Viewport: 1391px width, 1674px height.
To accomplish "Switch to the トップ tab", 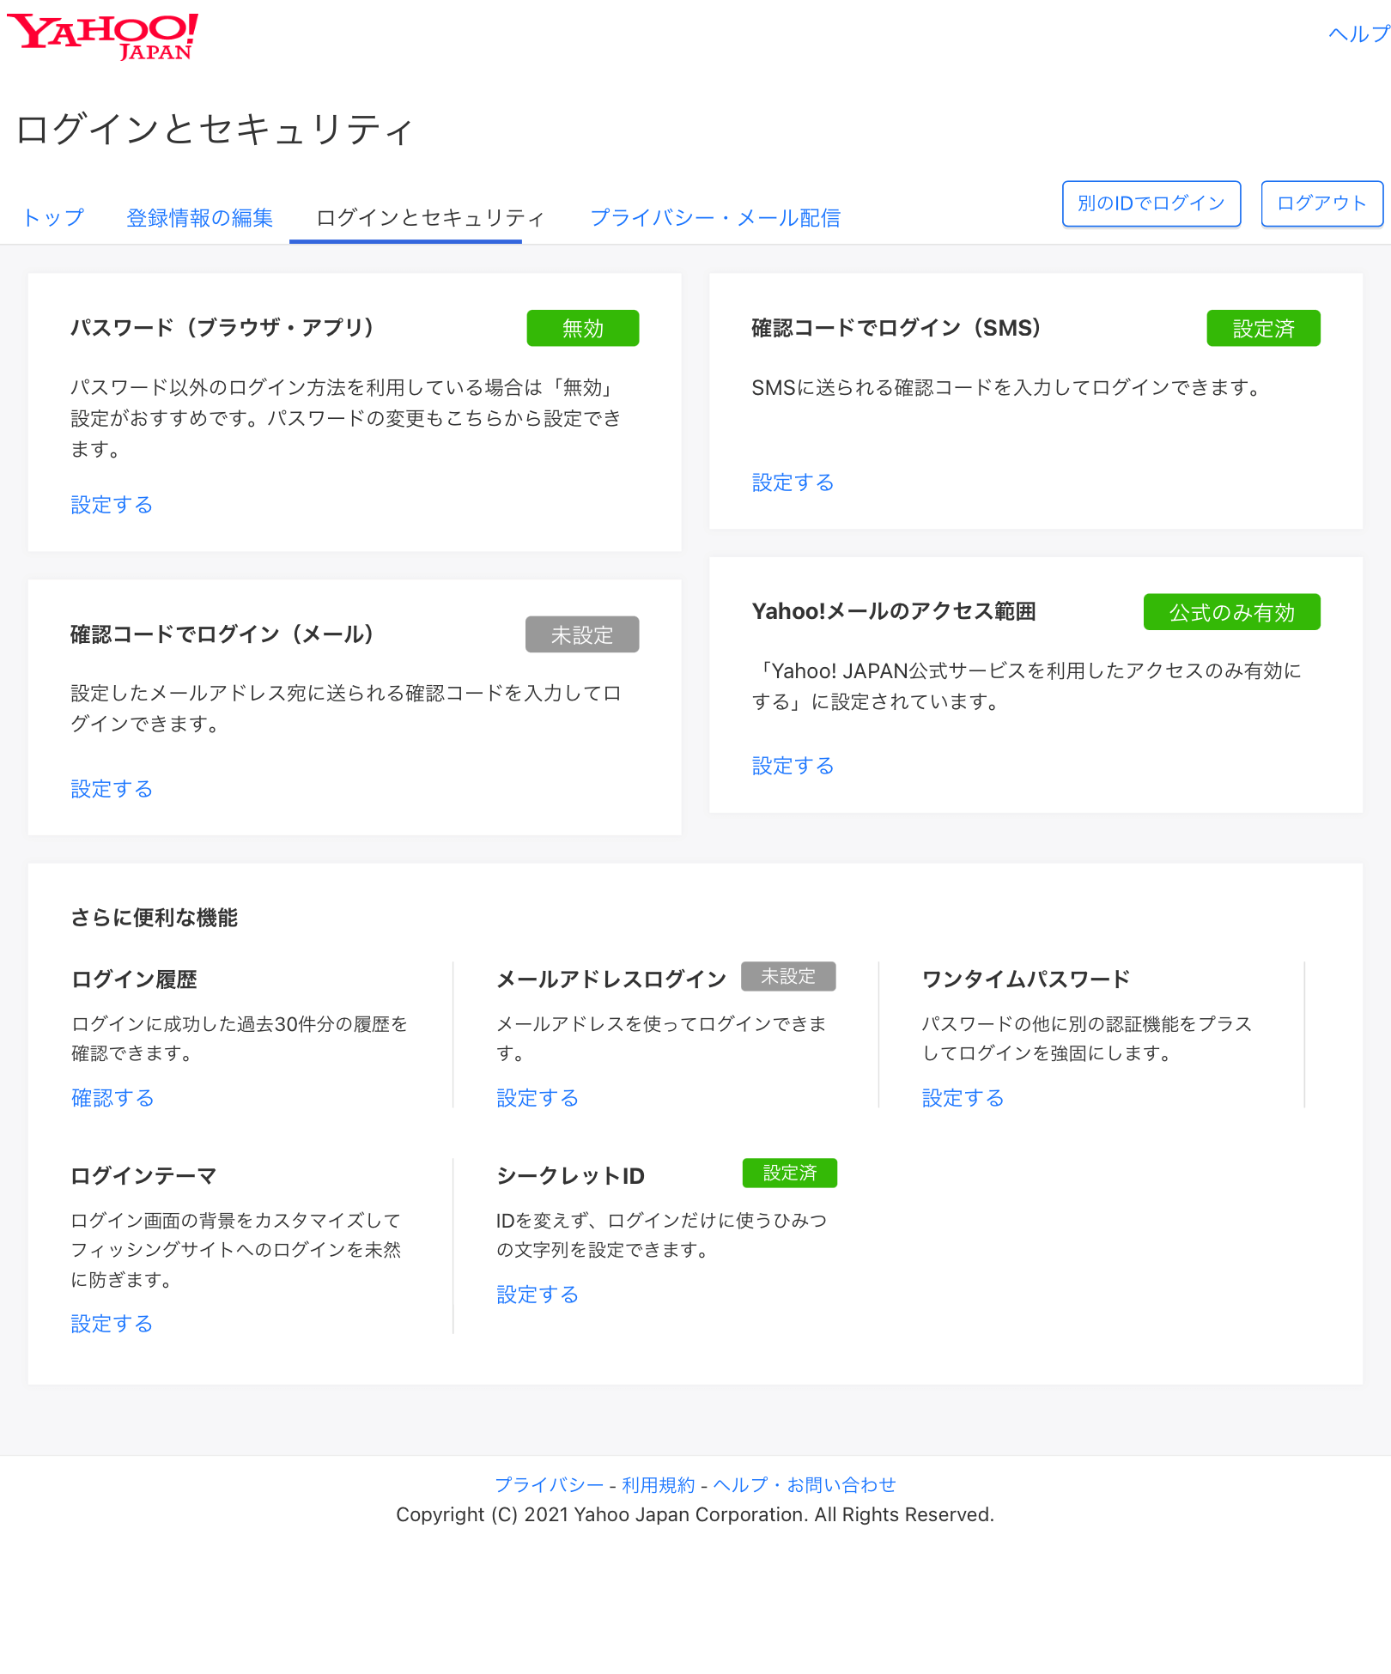I will pos(53,217).
